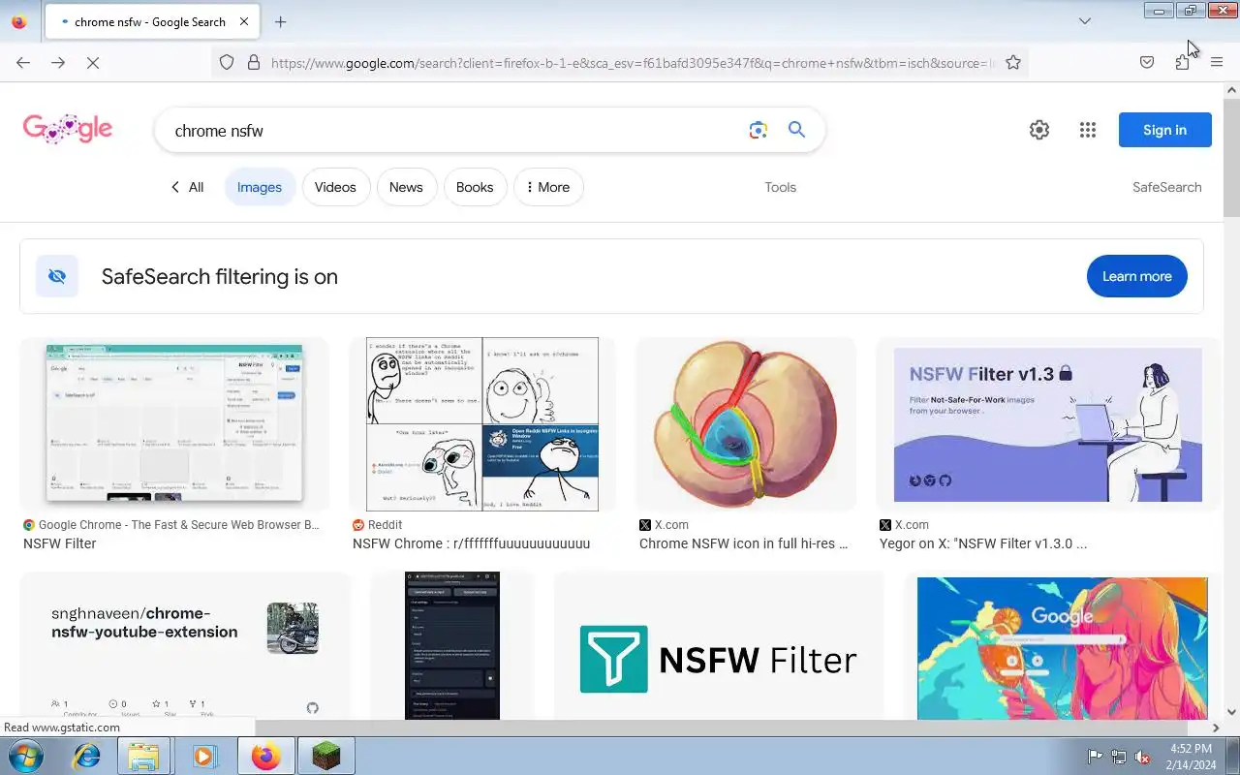Open the 'NSFW Filter v1.3' banner thumbnail
The width and height of the screenshot is (1240, 775).
[1048, 424]
